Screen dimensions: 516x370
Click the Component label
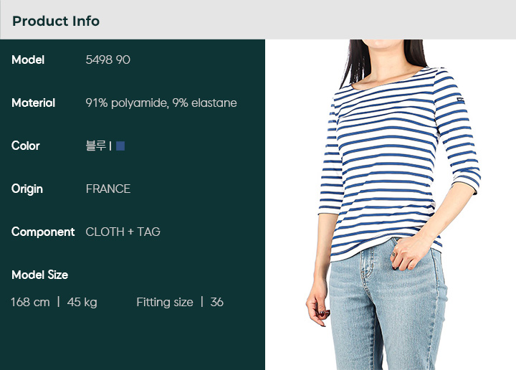click(43, 232)
